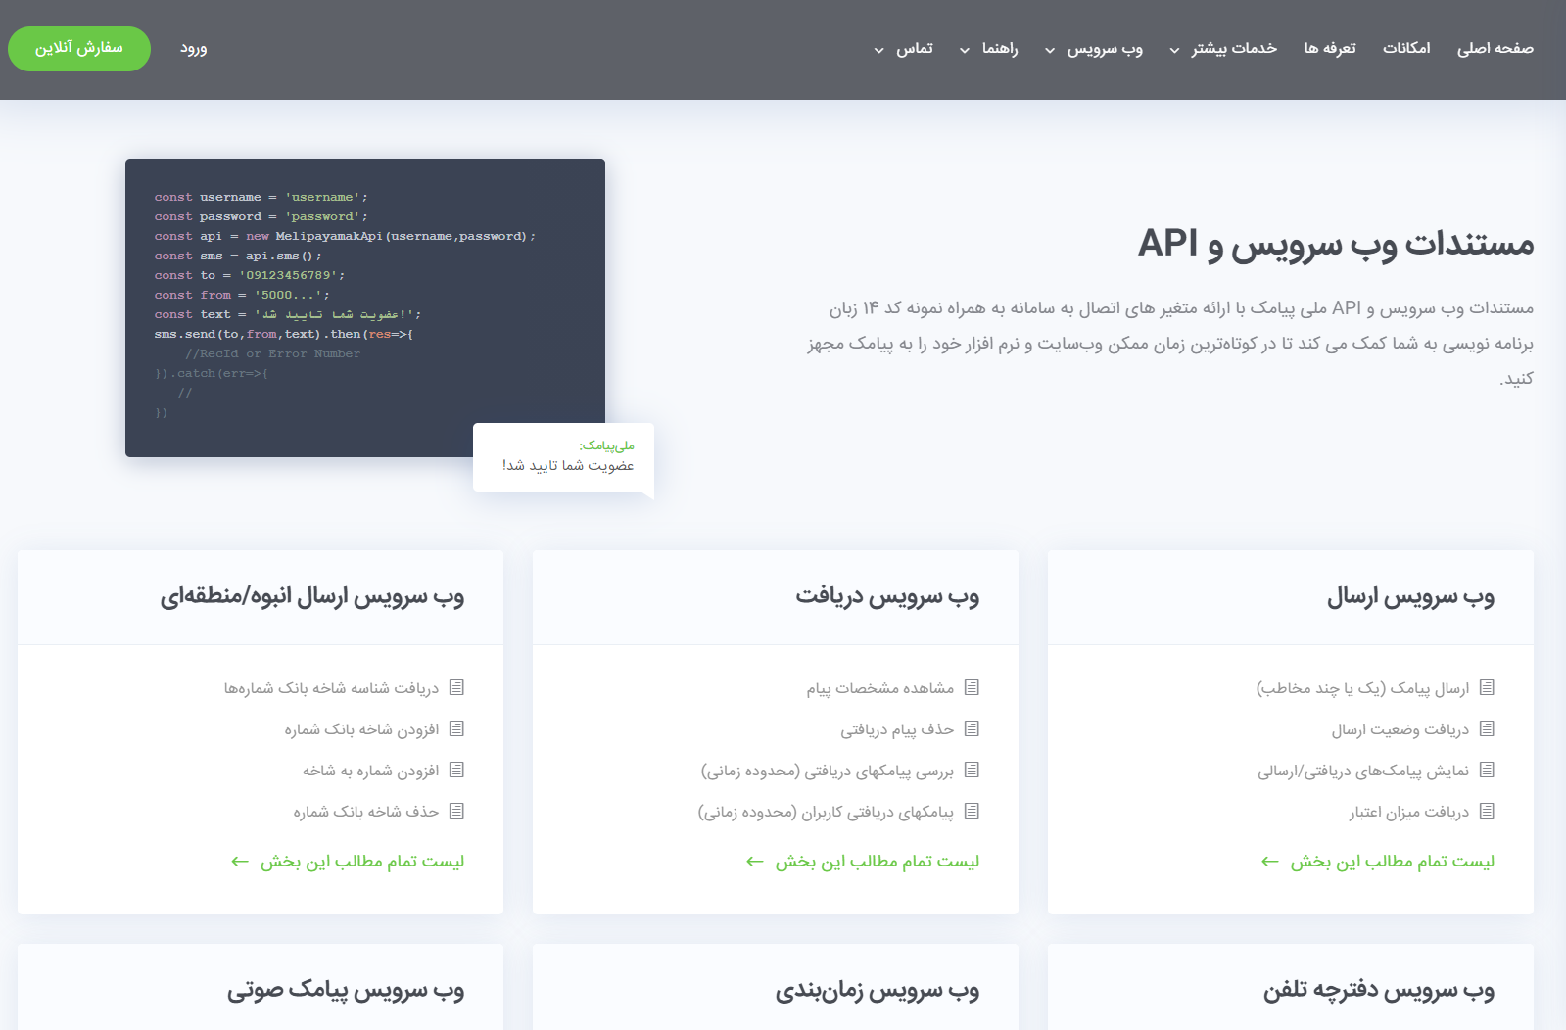Image resolution: width=1566 pixels, height=1030 pixels.
Task: Click the ورود login link
Action: [x=193, y=49]
